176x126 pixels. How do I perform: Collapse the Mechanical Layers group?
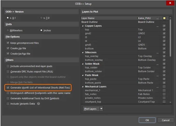pyautogui.click(x=83, y=87)
